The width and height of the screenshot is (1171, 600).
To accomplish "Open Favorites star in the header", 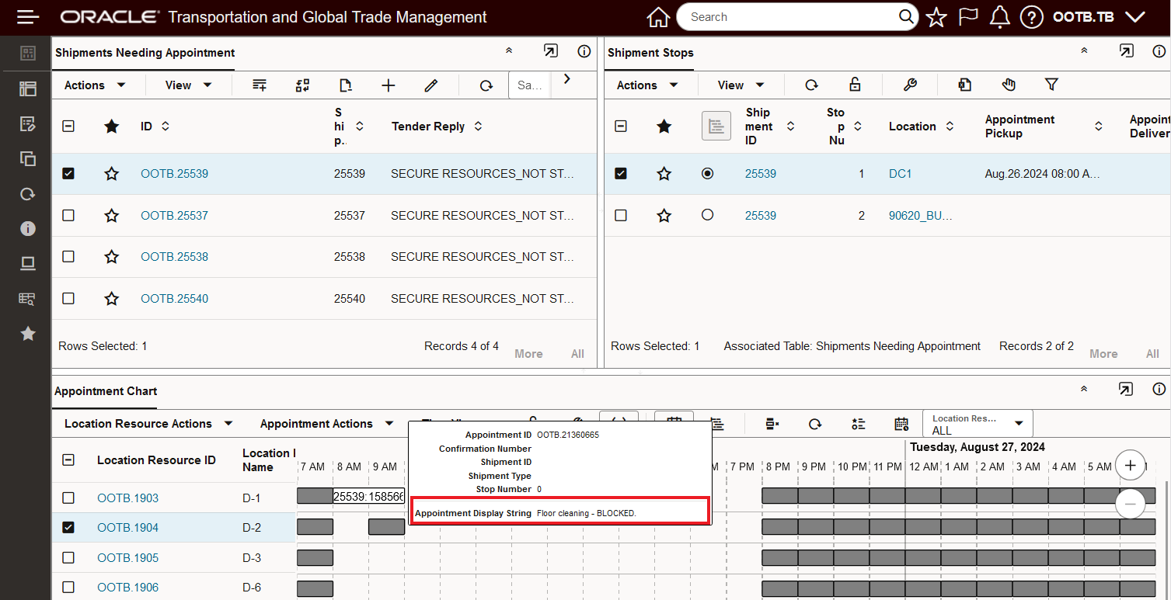I will coord(936,17).
